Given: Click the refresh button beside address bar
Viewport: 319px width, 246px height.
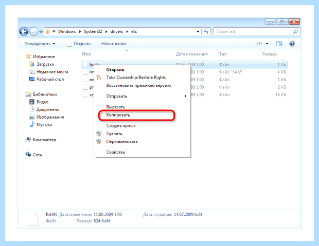Looking at the screenshot, I should 206,31.
